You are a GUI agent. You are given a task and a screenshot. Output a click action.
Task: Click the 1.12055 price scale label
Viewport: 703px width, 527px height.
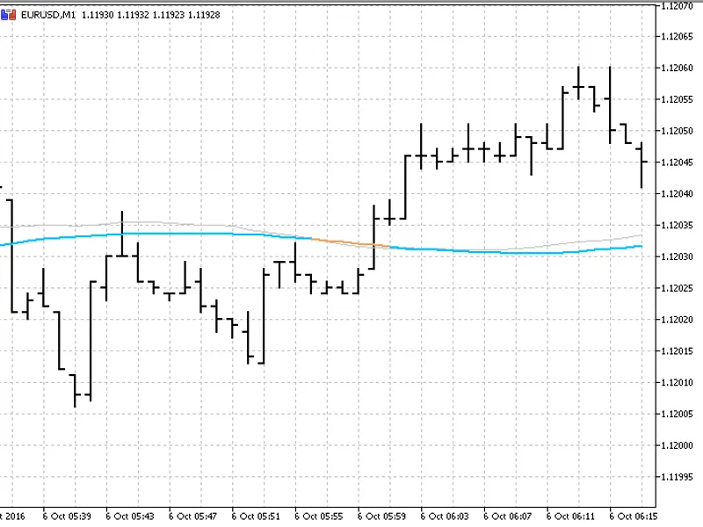coord(677,99)
